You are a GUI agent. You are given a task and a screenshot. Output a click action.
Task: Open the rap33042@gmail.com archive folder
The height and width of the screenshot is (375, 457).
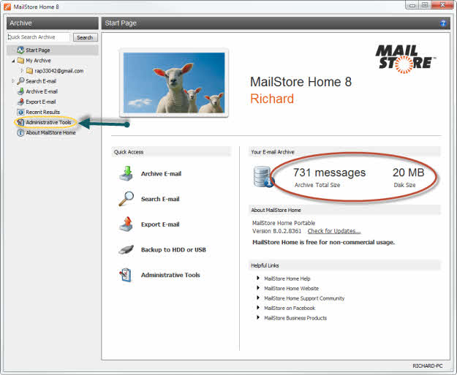coord(59,71)
